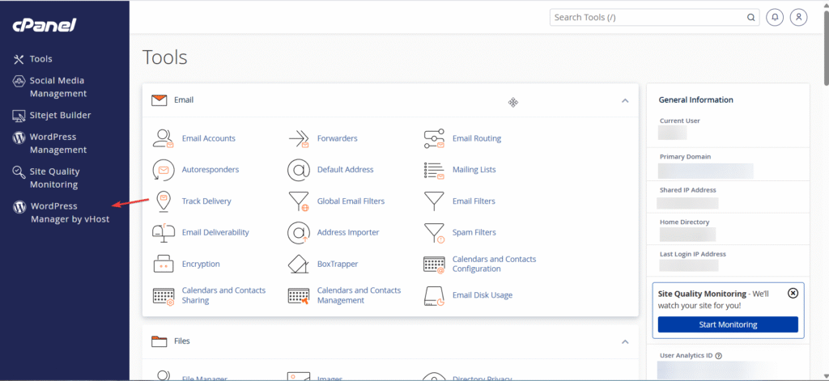This screenshot has width=829, height=381.
Task: Click the Default Address @ icon
Action: (298, 170)
